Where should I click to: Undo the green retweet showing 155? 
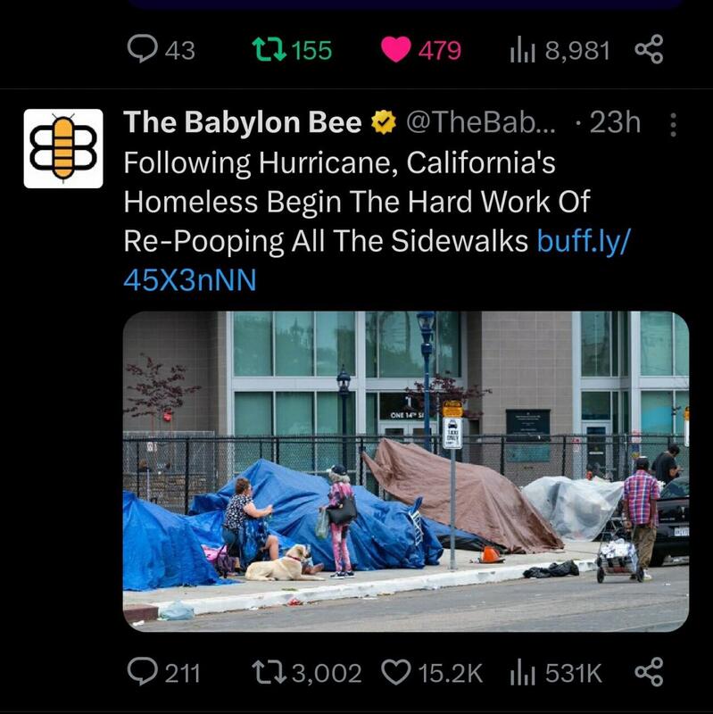click(269, 49)
